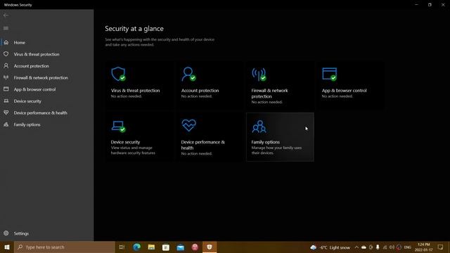The image size is (450, 253).
Task: Open Settings label at sidebar bottom
Action: 21,233
